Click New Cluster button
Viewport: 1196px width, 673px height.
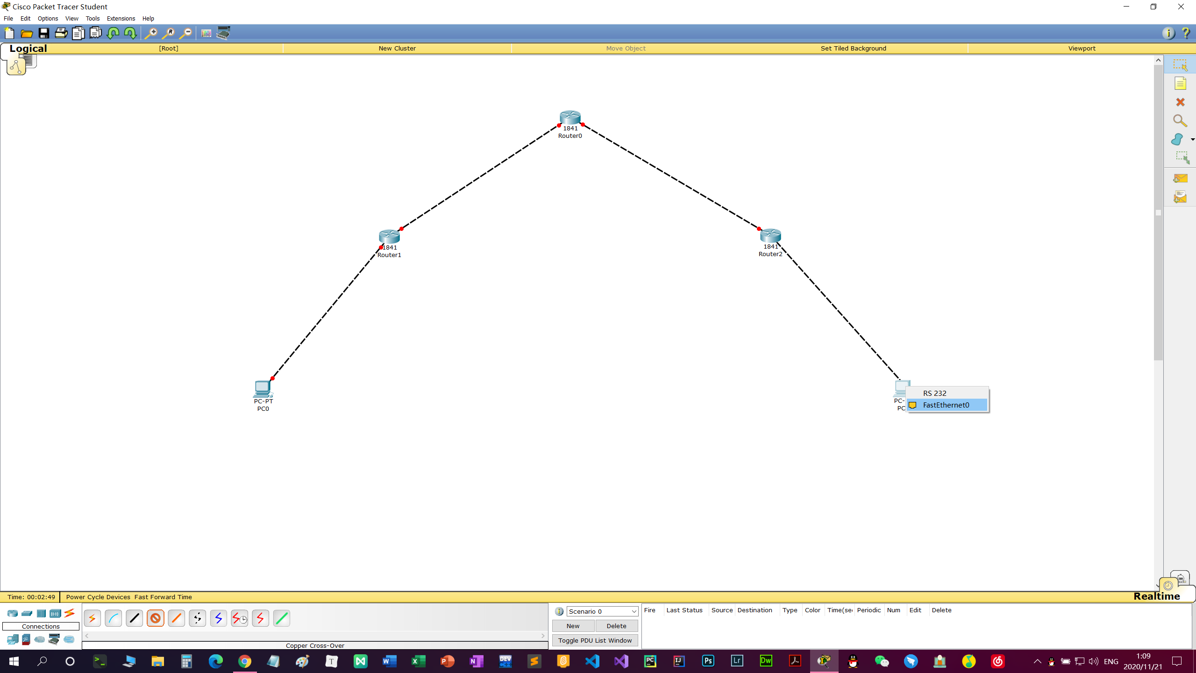click(397, 48)
